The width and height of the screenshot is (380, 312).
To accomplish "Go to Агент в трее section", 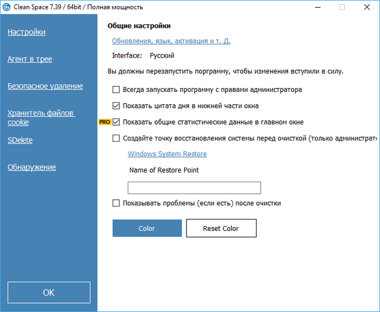I will tap(30, 59).
